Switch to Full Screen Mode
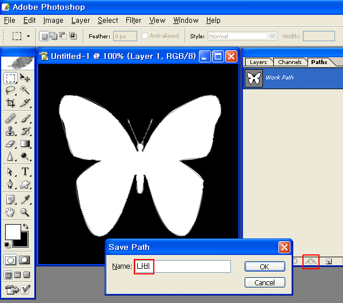Image resolution: width=343 pixels, height=303 pixels. click(x=27, y=274)
